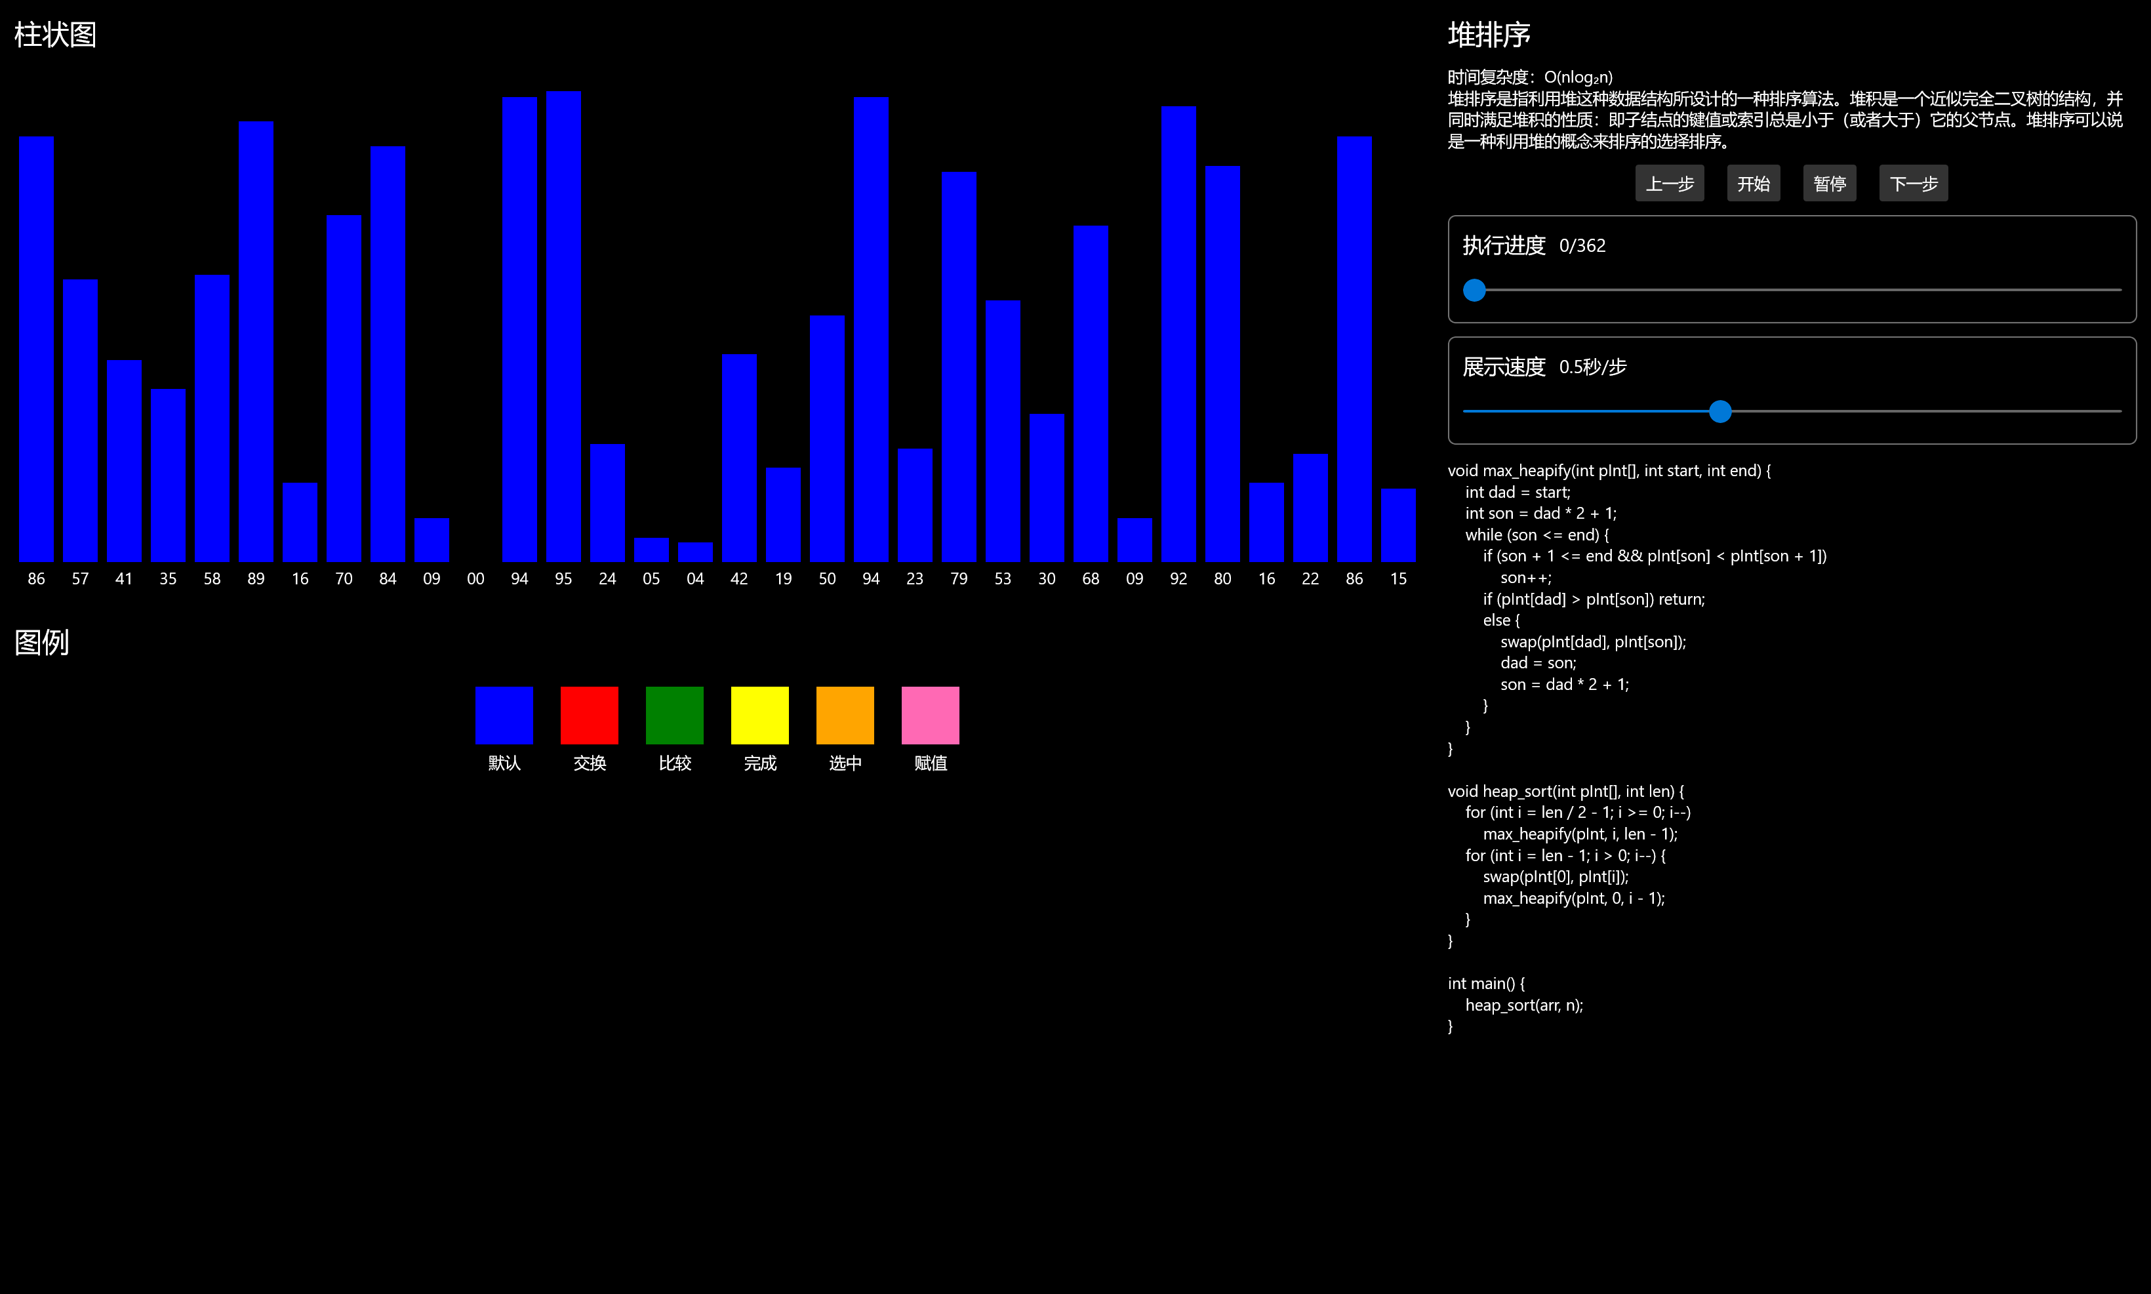Click the yellow 完成 legend swatch
The width and height of the screenshot is (2151, 1294).
pos(759,715)
